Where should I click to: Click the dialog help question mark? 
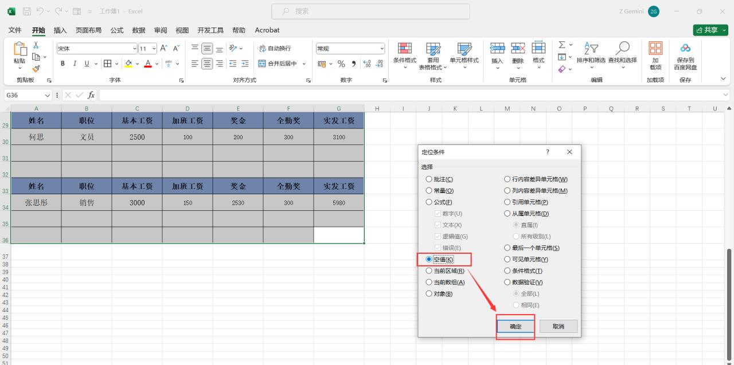point(547,152)
